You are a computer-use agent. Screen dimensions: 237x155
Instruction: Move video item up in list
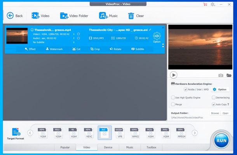[x=163, y=44]
